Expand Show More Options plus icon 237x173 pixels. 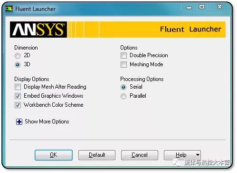[19, 122]
